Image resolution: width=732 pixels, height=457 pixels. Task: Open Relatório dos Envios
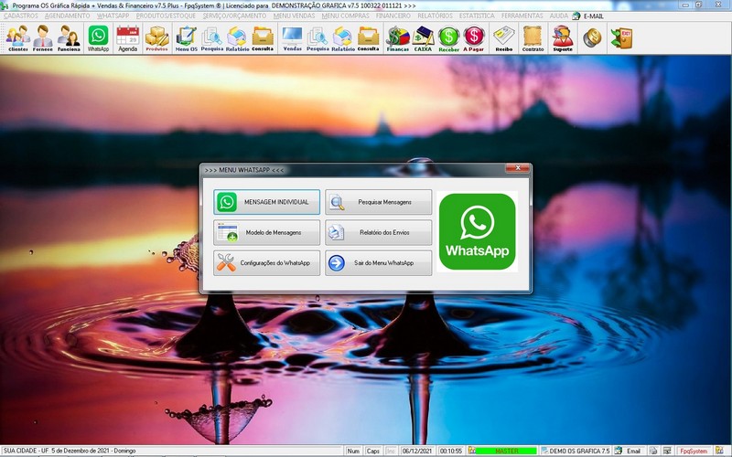pos(378,232)
